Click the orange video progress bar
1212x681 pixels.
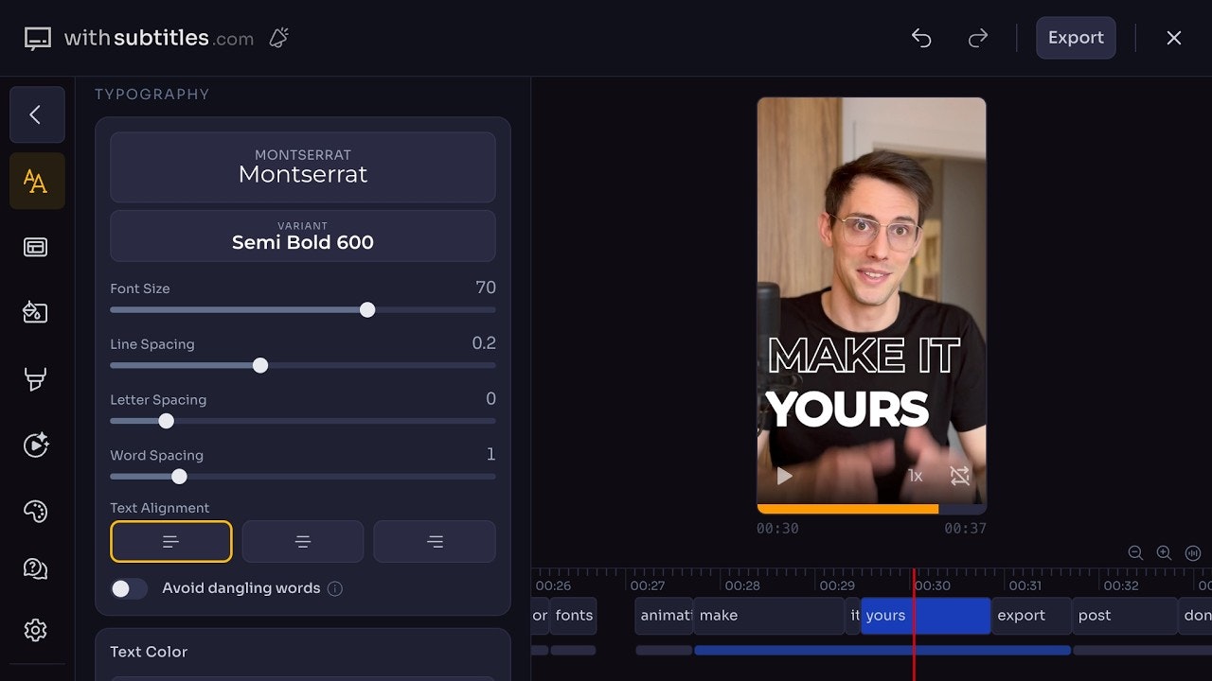(847, 509)
